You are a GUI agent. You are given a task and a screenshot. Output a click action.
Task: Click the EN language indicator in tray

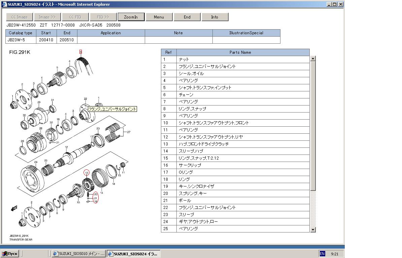pyautogui.click(x=322, y=254)
